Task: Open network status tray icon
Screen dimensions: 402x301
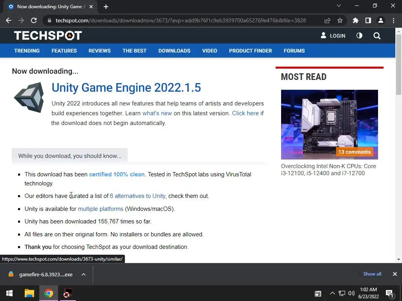Action: click(x=342, y=293)
